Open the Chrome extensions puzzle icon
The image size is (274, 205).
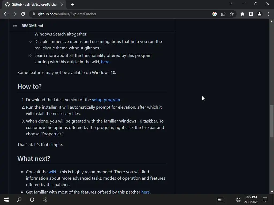pyautogui.click(x=242, y=14)
